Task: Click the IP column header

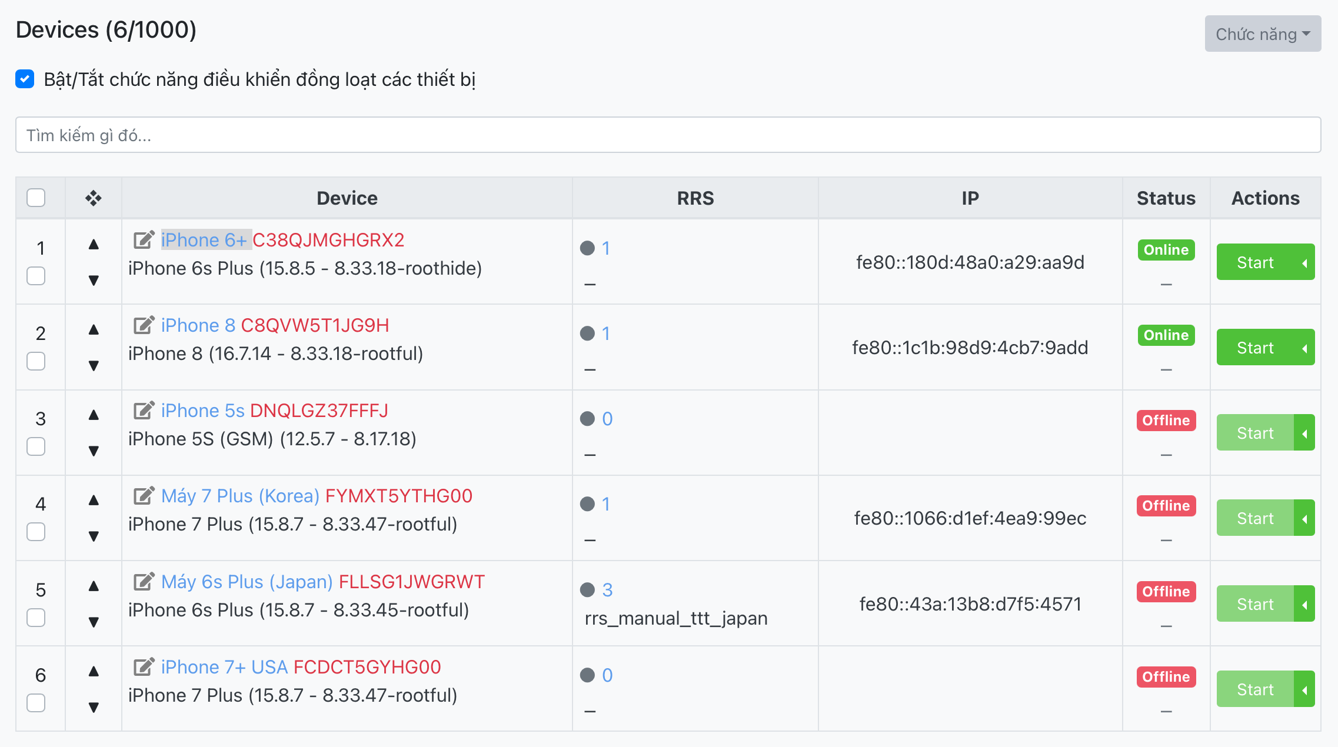Action: pos(970,198)
